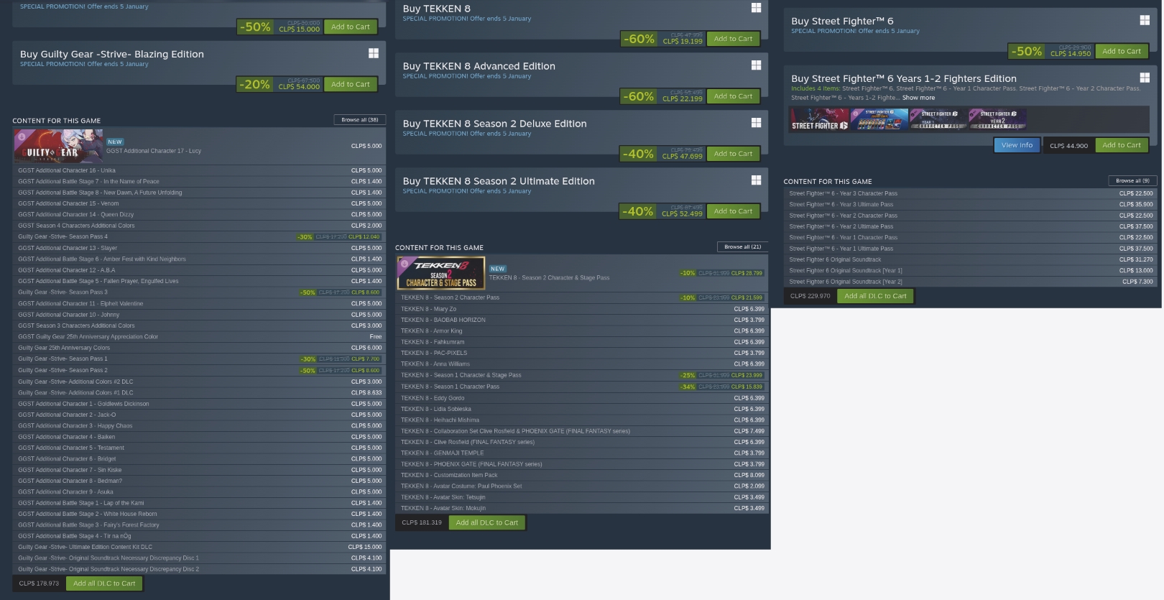The width and height of the screenshot is (1164, 600).
Task: Open TEKKEN 8 - GENMAJI TEMPLE DLC
Action: (582, 453)
